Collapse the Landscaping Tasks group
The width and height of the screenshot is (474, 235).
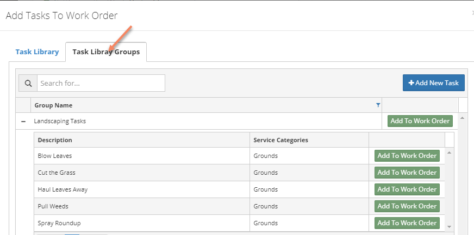tap(23, 121)
